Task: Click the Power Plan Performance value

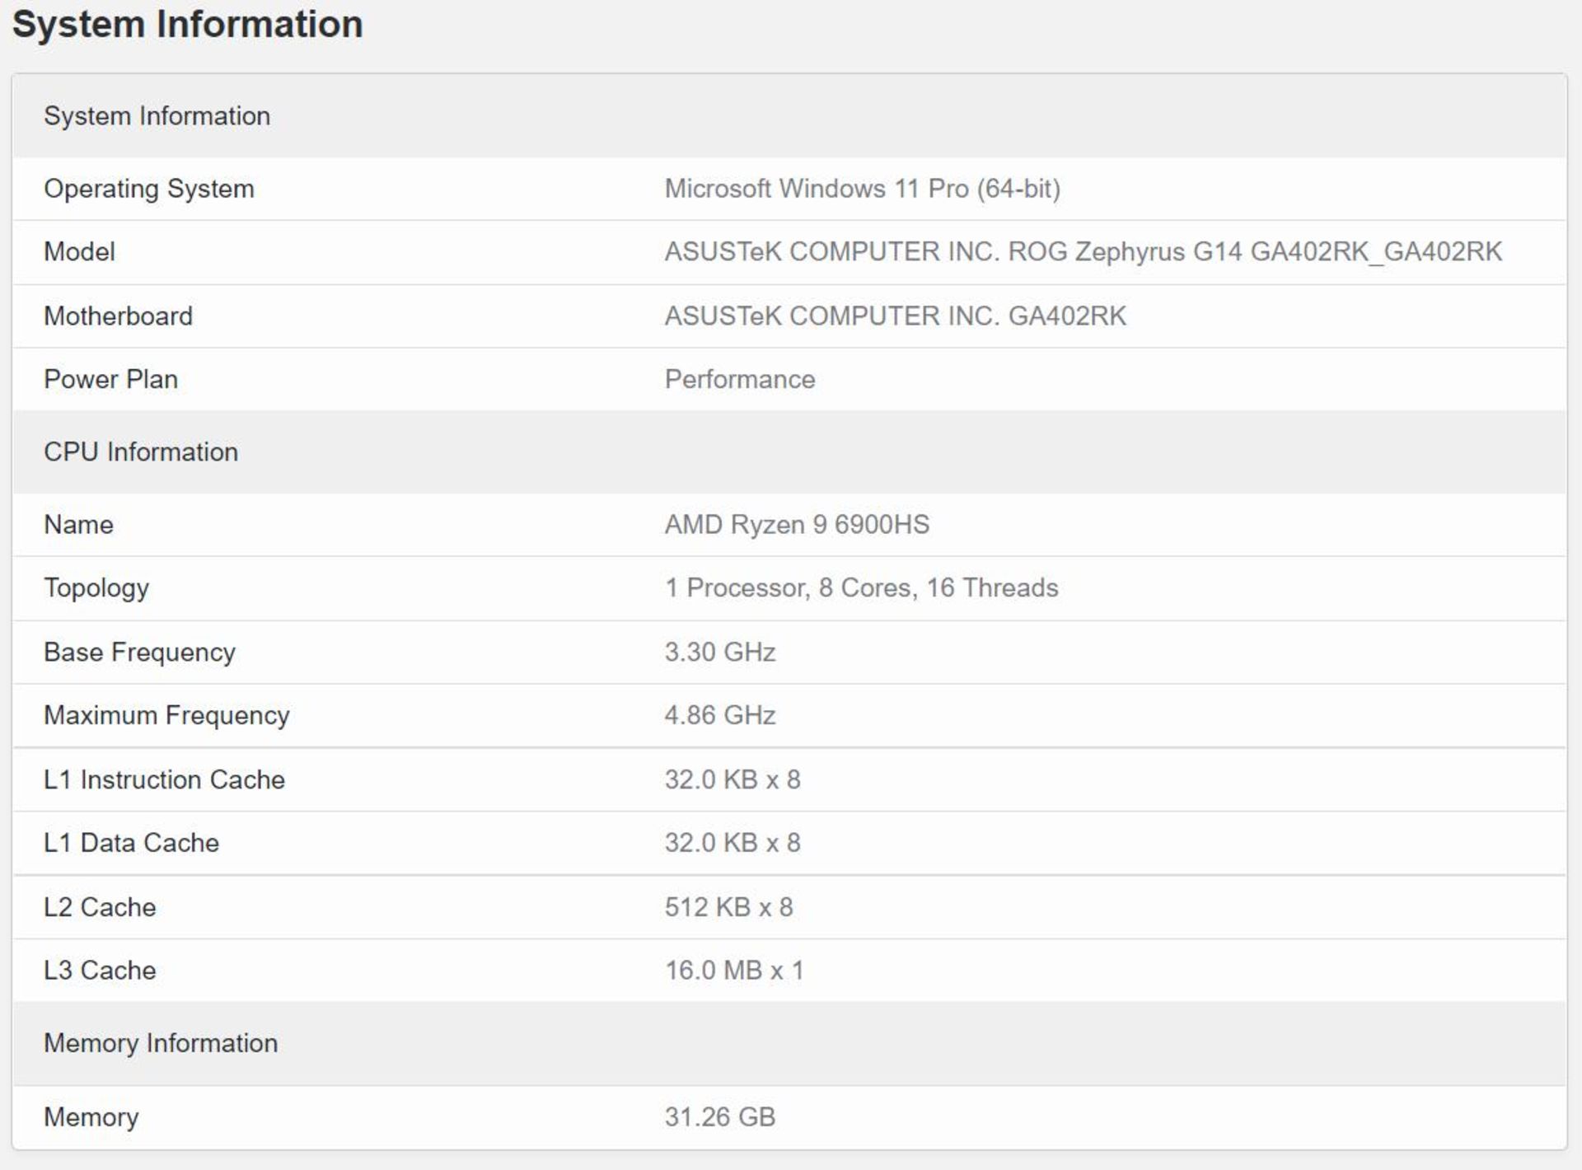Action: (x=739, y=379)
